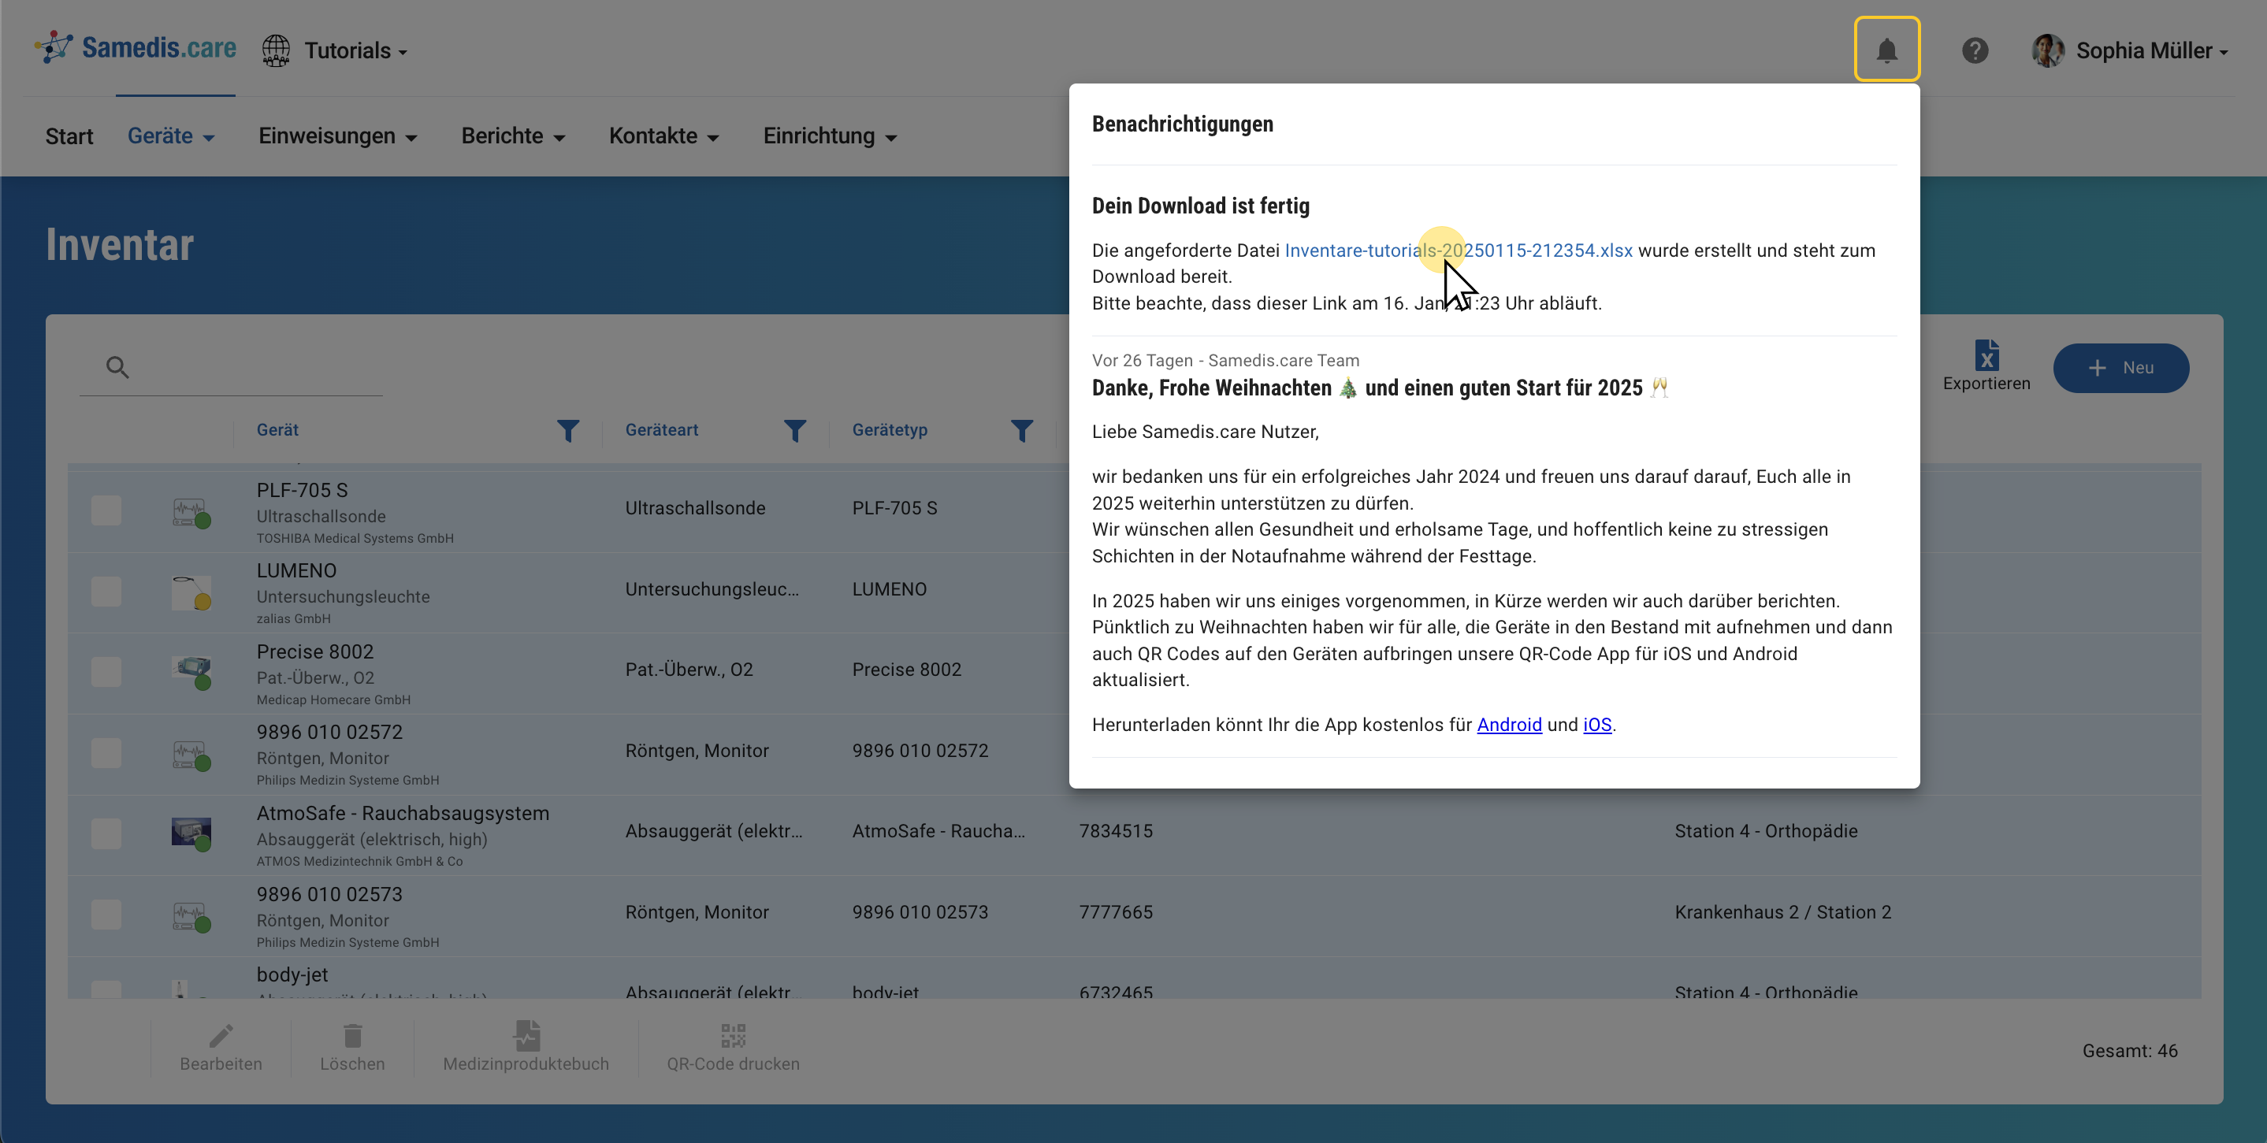Viewport: 2267px width, 1143px height.
Task: Click the Löschen trash icon
Action: pos(353,1036)
